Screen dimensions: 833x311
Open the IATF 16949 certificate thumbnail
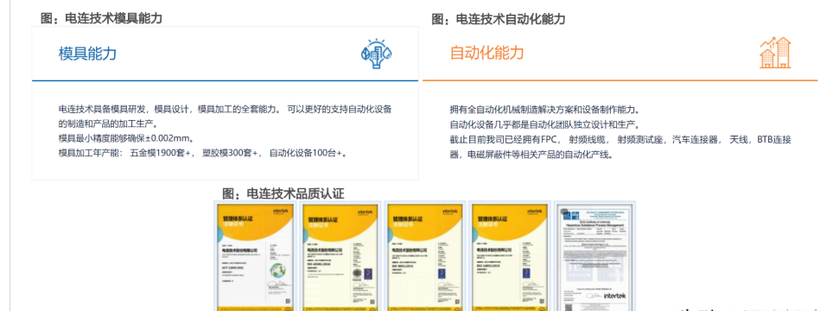255,257
